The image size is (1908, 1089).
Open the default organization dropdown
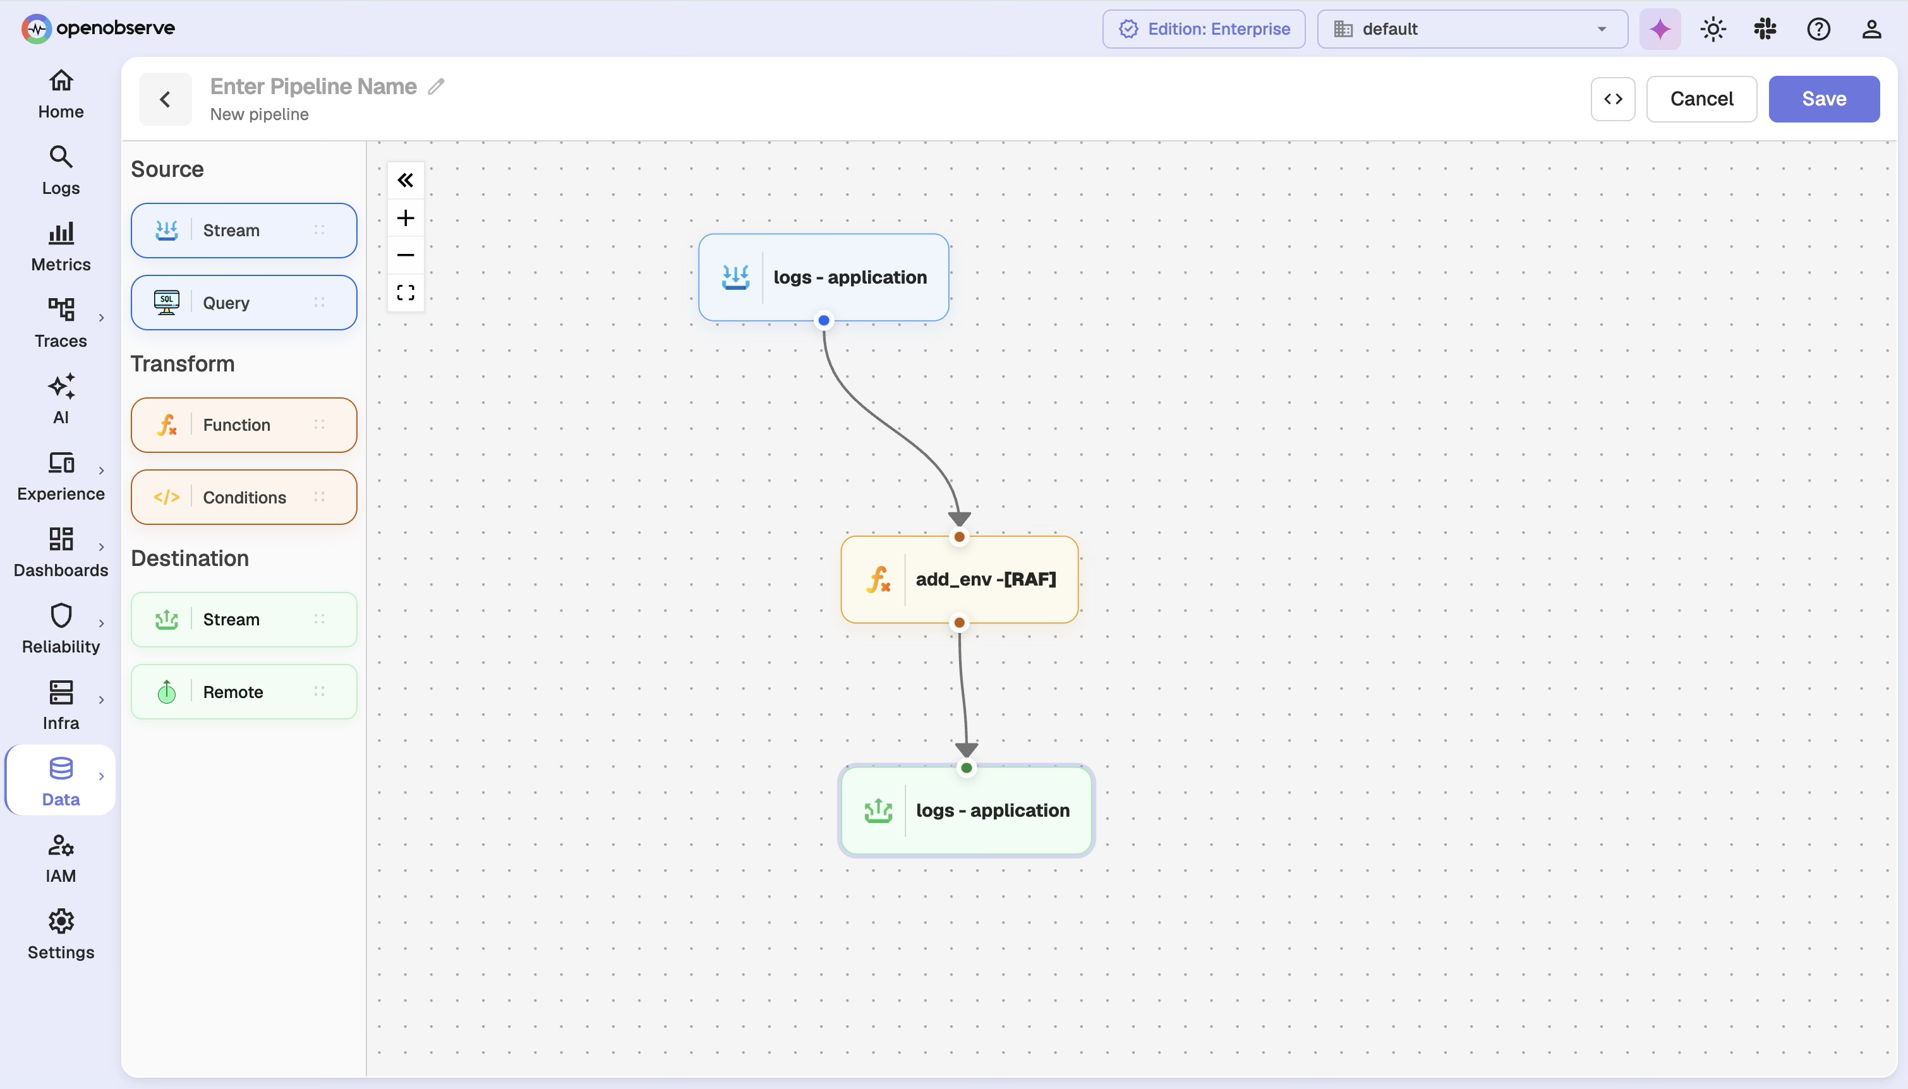pyautogui.click(x=1472, y=29)
